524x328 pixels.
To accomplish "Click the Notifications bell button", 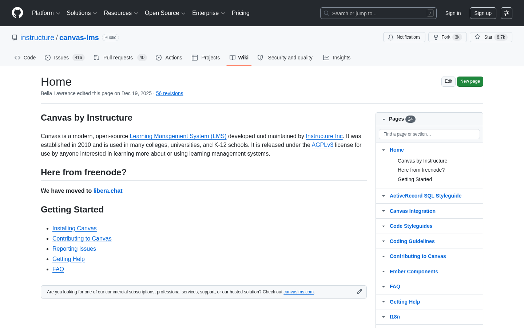I will [404, 37].
